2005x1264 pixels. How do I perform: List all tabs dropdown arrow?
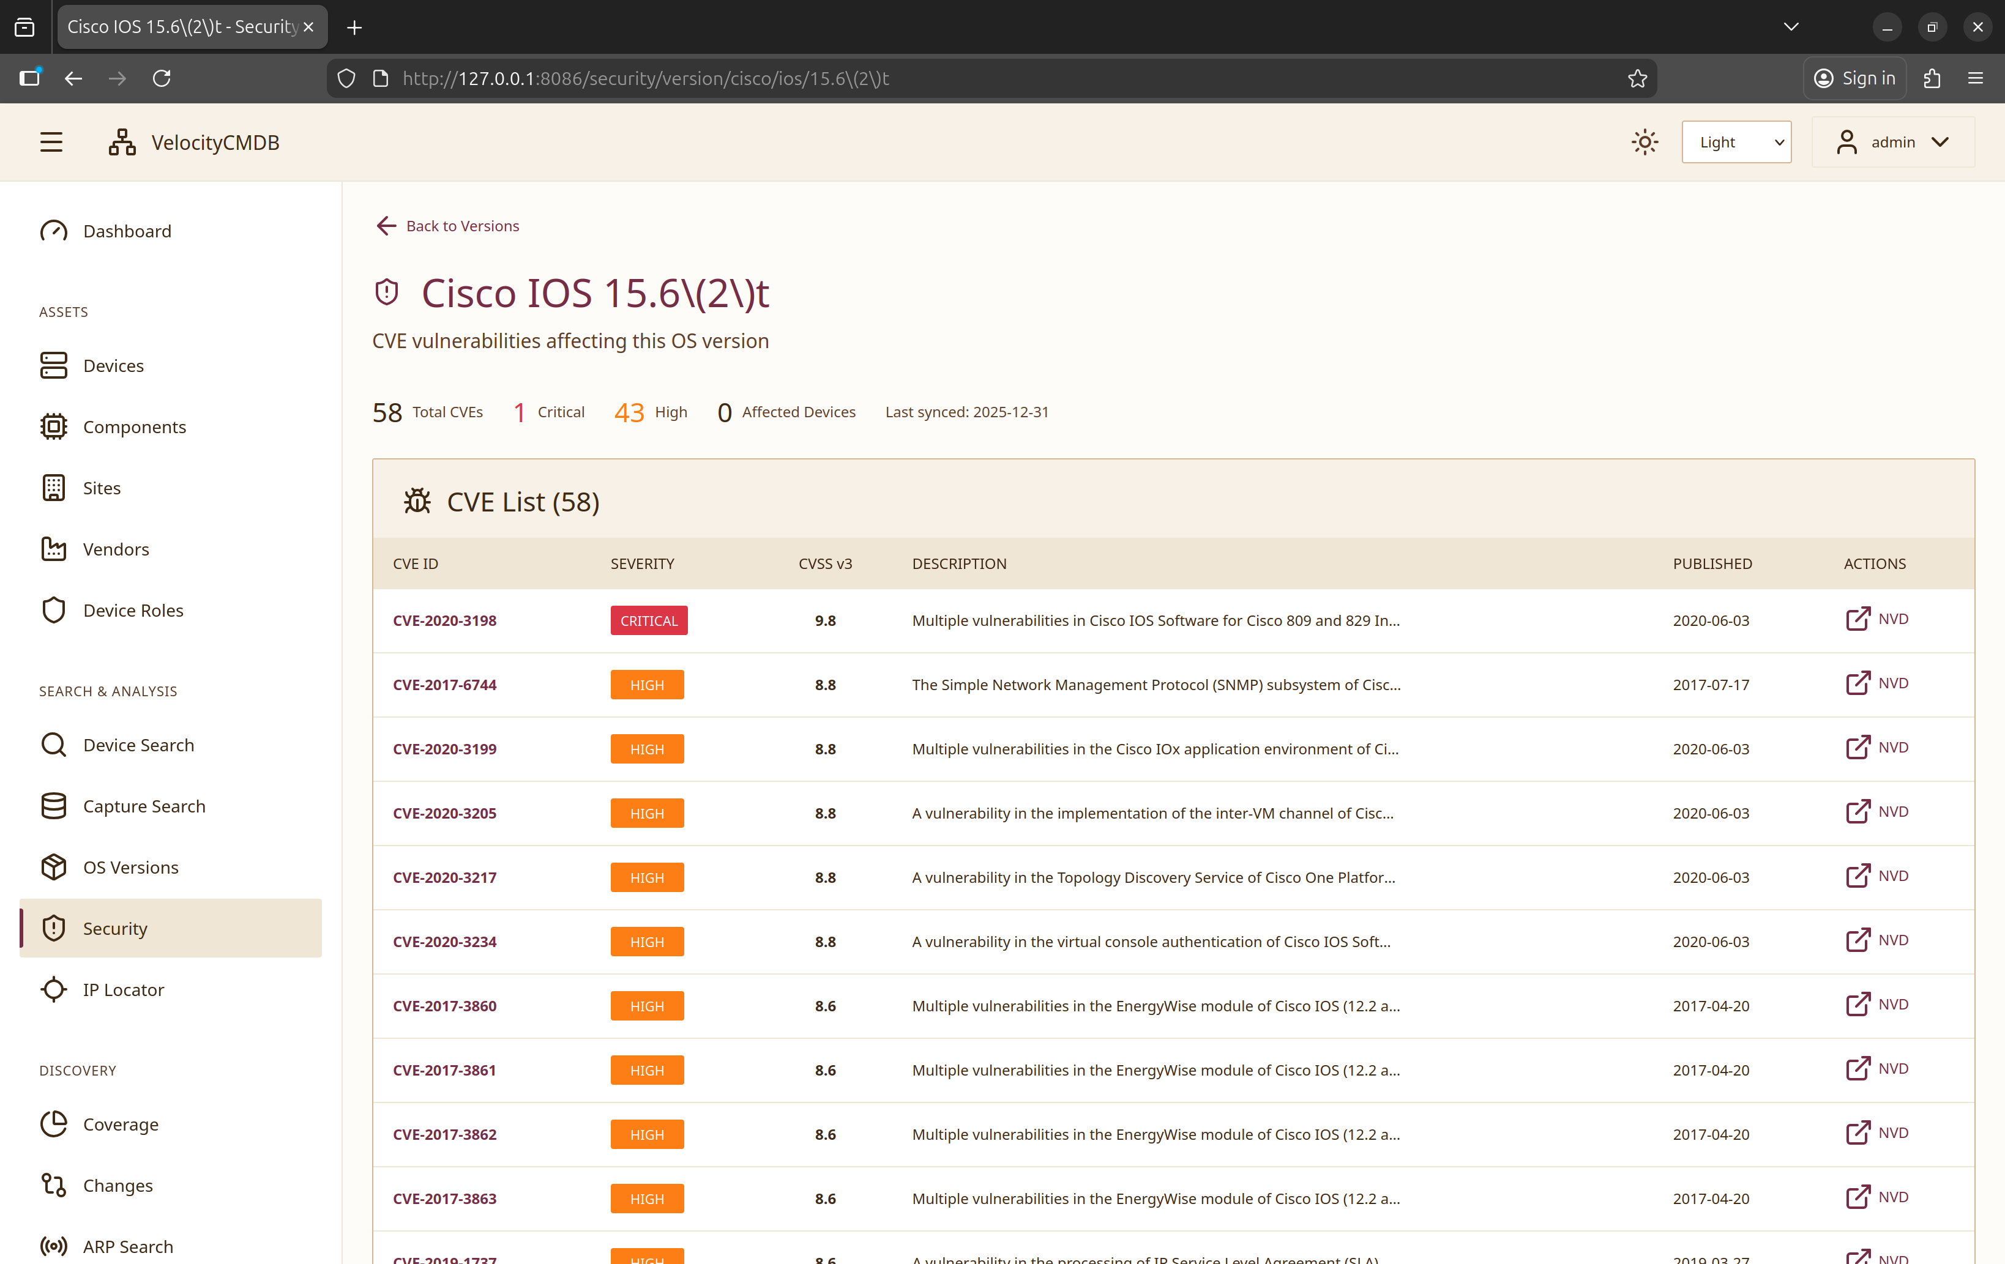coord(1791,27)
